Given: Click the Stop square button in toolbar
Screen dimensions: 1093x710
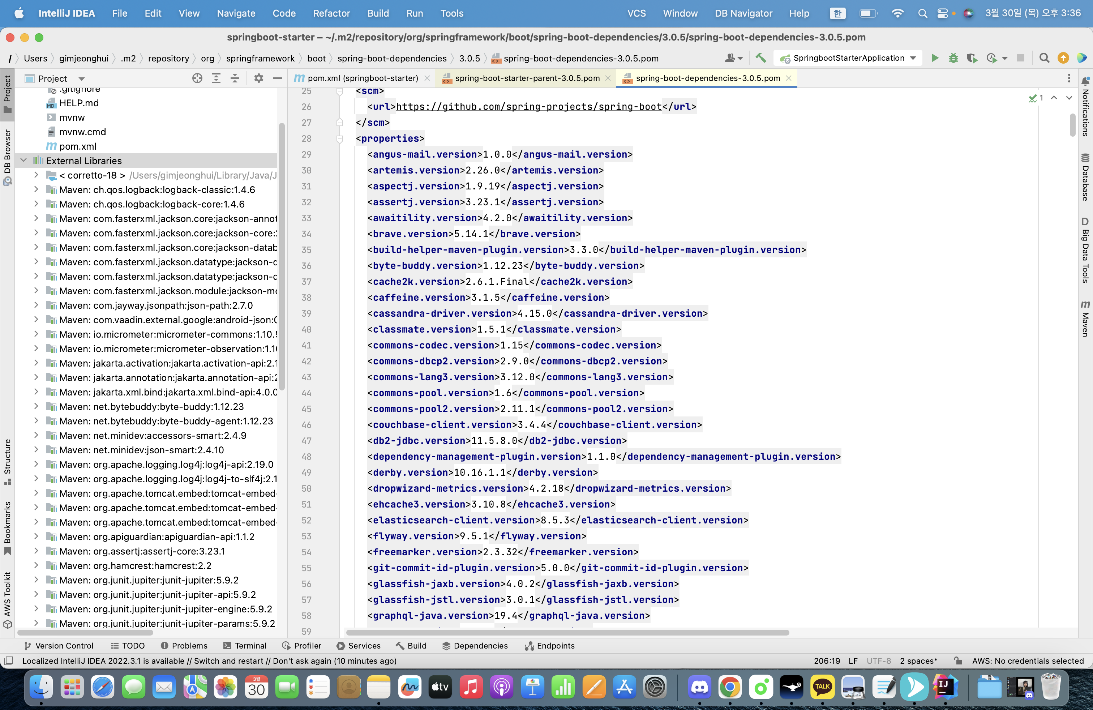Looking at the screenshot, I should (x=1020, y=58).
